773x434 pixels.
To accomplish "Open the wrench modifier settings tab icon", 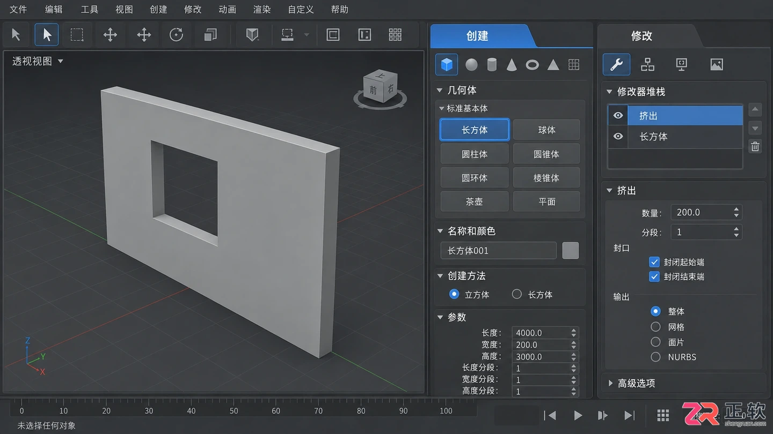I will click(x=616, y=64).
